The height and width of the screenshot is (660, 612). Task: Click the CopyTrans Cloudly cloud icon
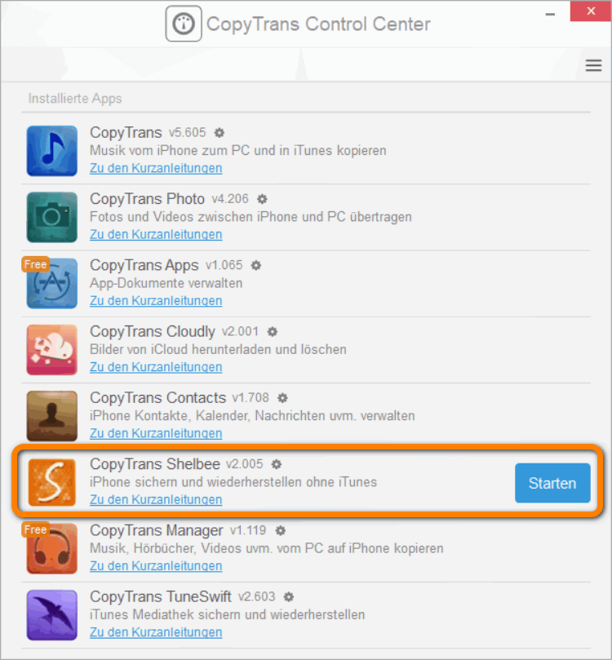coord(52,350)
